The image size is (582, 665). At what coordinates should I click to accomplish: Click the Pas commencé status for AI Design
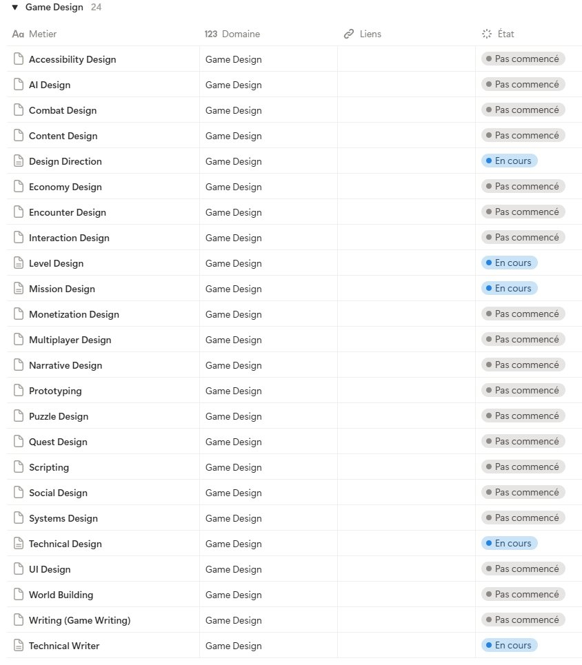click(523, 84)
